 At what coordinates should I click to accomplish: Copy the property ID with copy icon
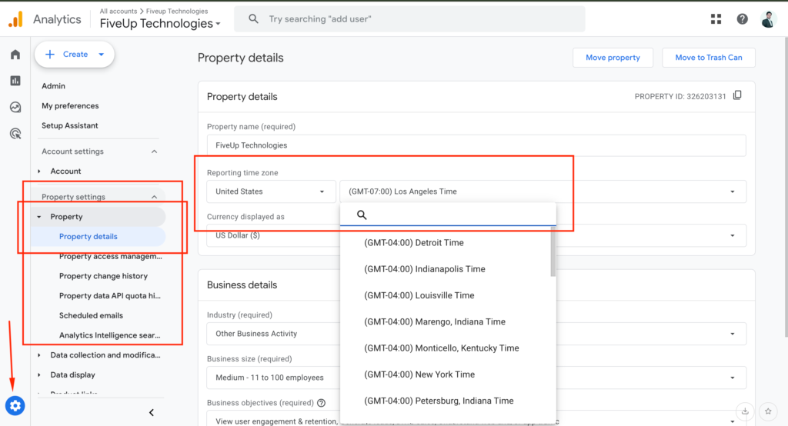click(x=737, y=95)
